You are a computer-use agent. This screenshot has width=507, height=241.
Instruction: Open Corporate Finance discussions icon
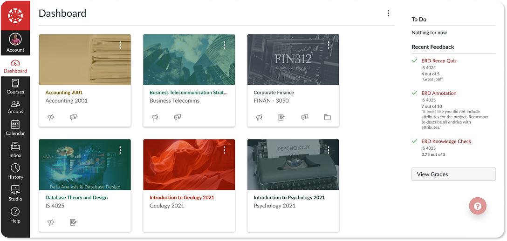(x=305, y=117)
